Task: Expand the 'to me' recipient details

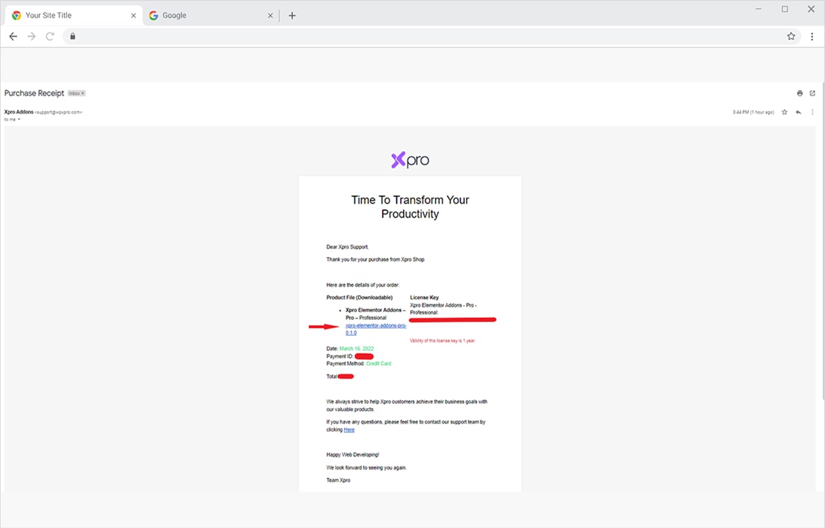Action: [x=19, y=120]
